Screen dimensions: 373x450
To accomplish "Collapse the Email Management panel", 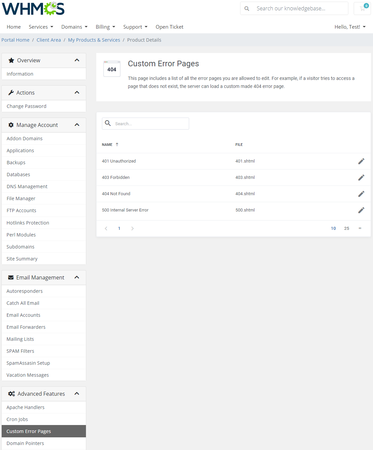I will [77, 277].
